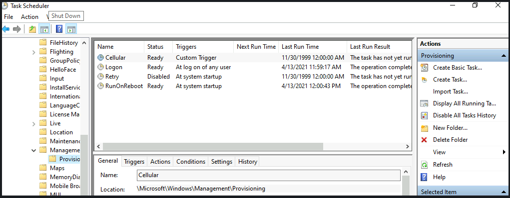Expand the Live tree node
Viewport: 510px width, 198px height.
point(34,123)
